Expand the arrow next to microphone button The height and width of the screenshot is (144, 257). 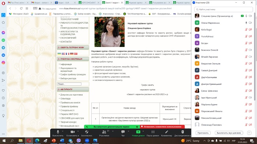(x=62, y=131)
